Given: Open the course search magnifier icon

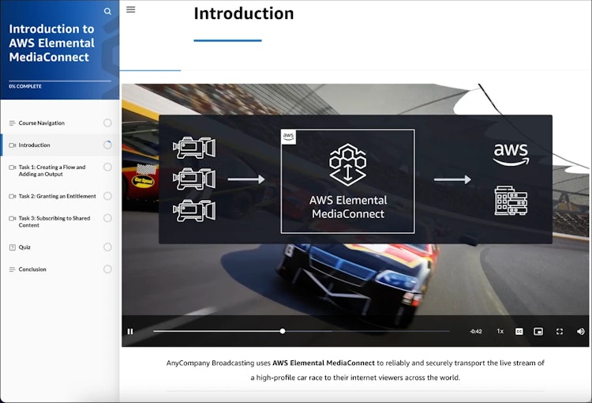Looking at the screenshot, I should [x=107, y=11].
